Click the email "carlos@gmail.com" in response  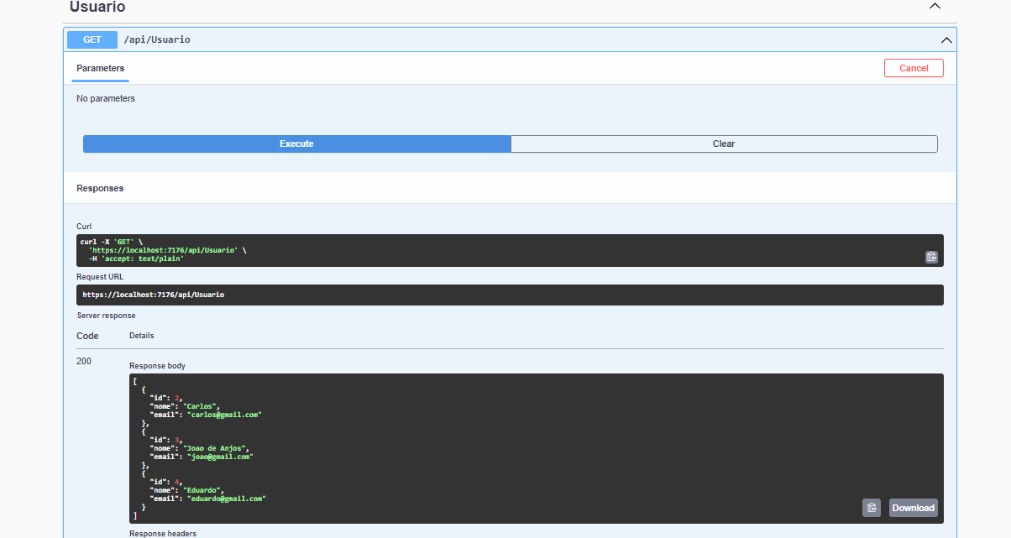(x=224, y=415)
